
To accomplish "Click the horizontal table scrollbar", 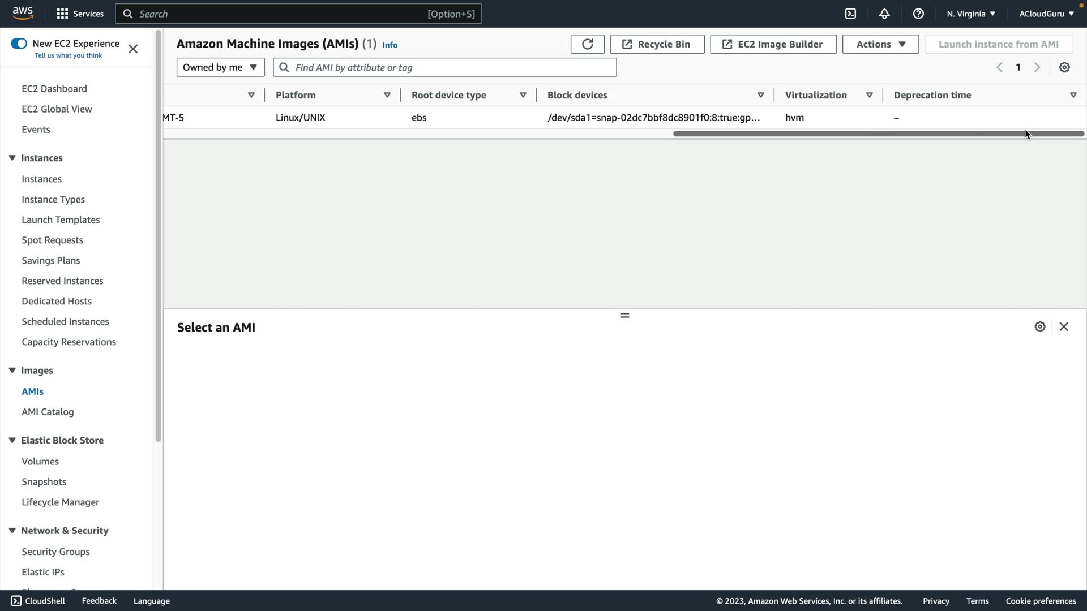I will point(878,134).
